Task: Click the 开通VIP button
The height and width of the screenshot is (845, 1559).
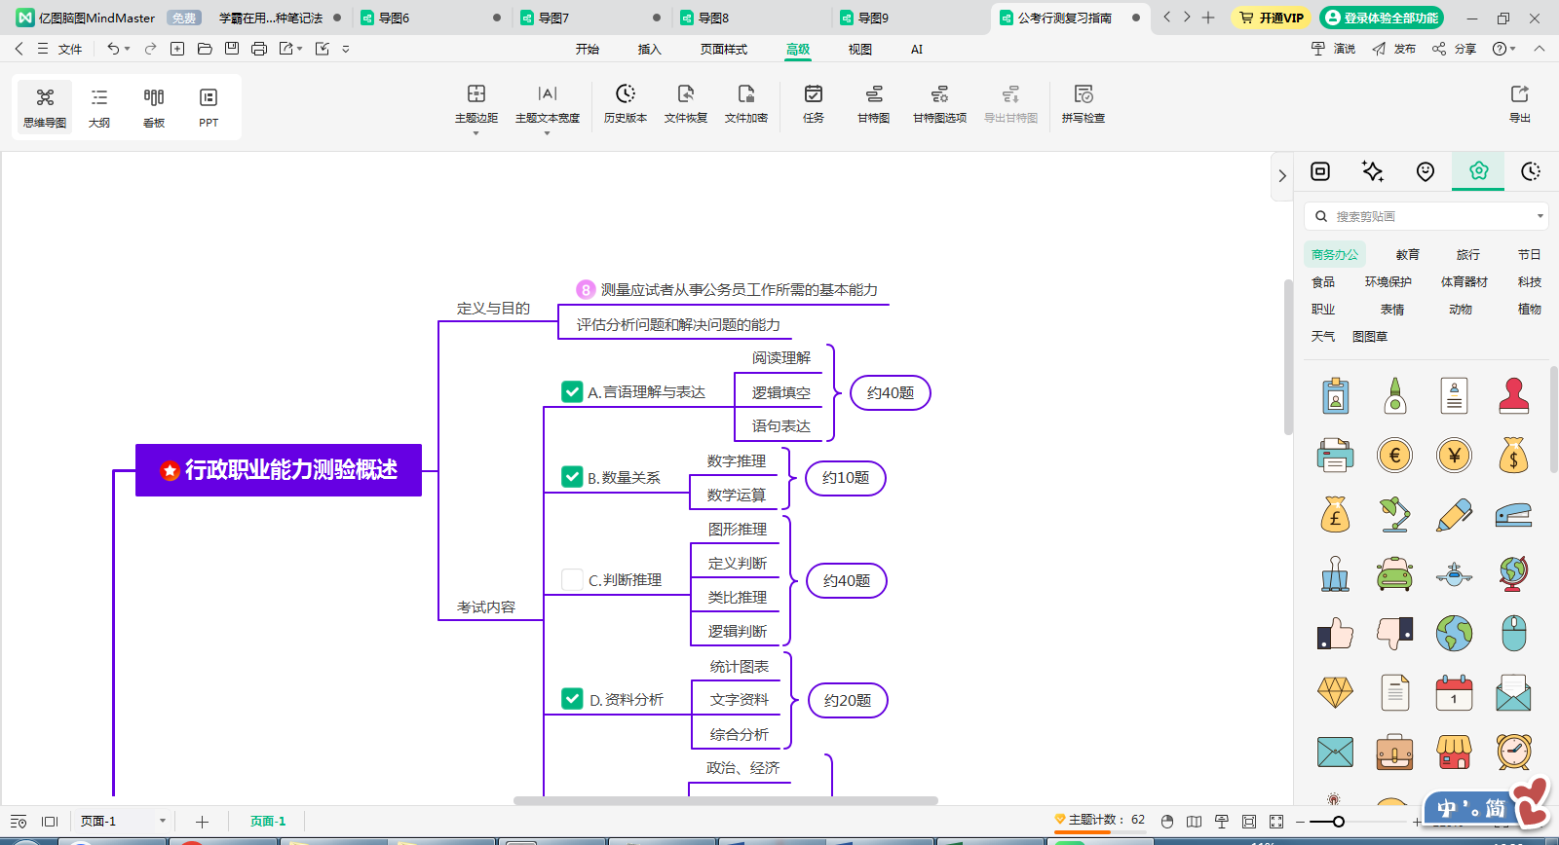Action: pos(1272,18)
